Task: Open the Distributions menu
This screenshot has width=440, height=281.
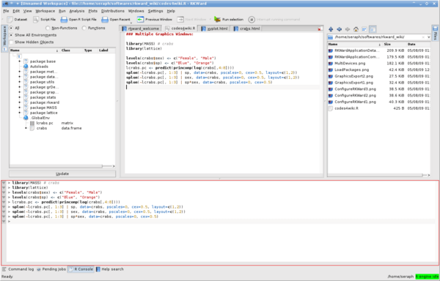Action: (112, 11)
